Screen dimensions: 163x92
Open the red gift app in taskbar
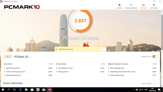pos(38,90)
